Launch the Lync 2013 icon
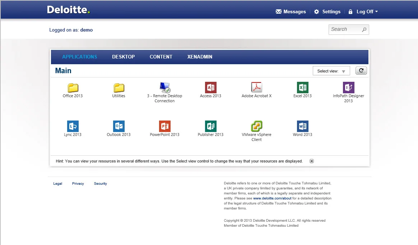This screenshot has width=418, height=245. coord(73,126)
